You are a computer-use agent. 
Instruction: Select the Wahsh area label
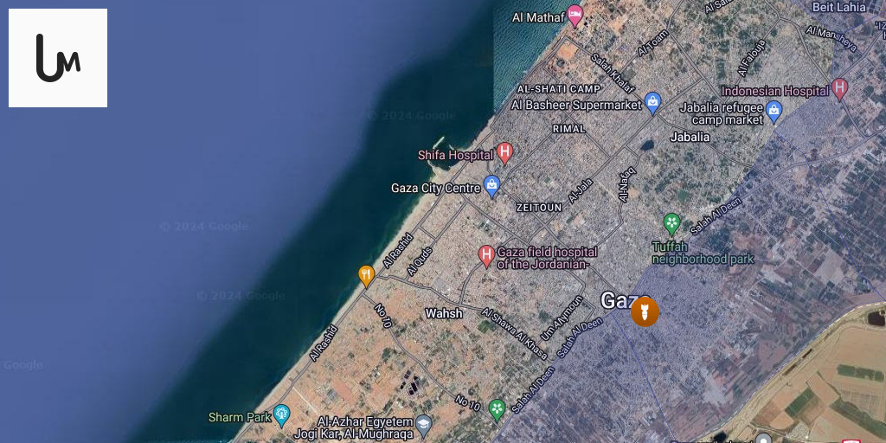444,313
